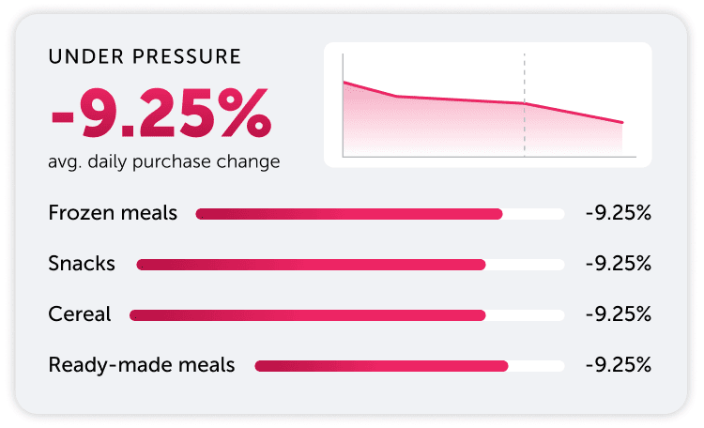
Task: Select the Frozen meals label
Action: click(113, 213)
